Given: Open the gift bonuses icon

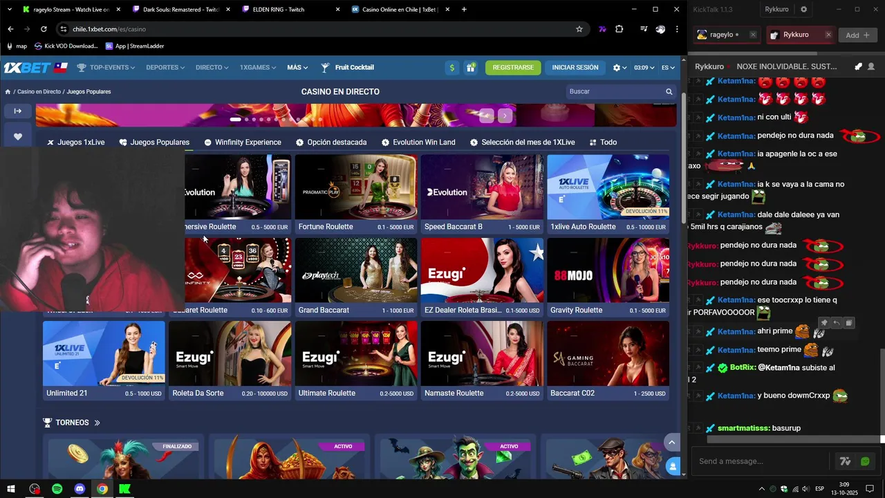Looking at the screenshot, I should pos(470,68).
